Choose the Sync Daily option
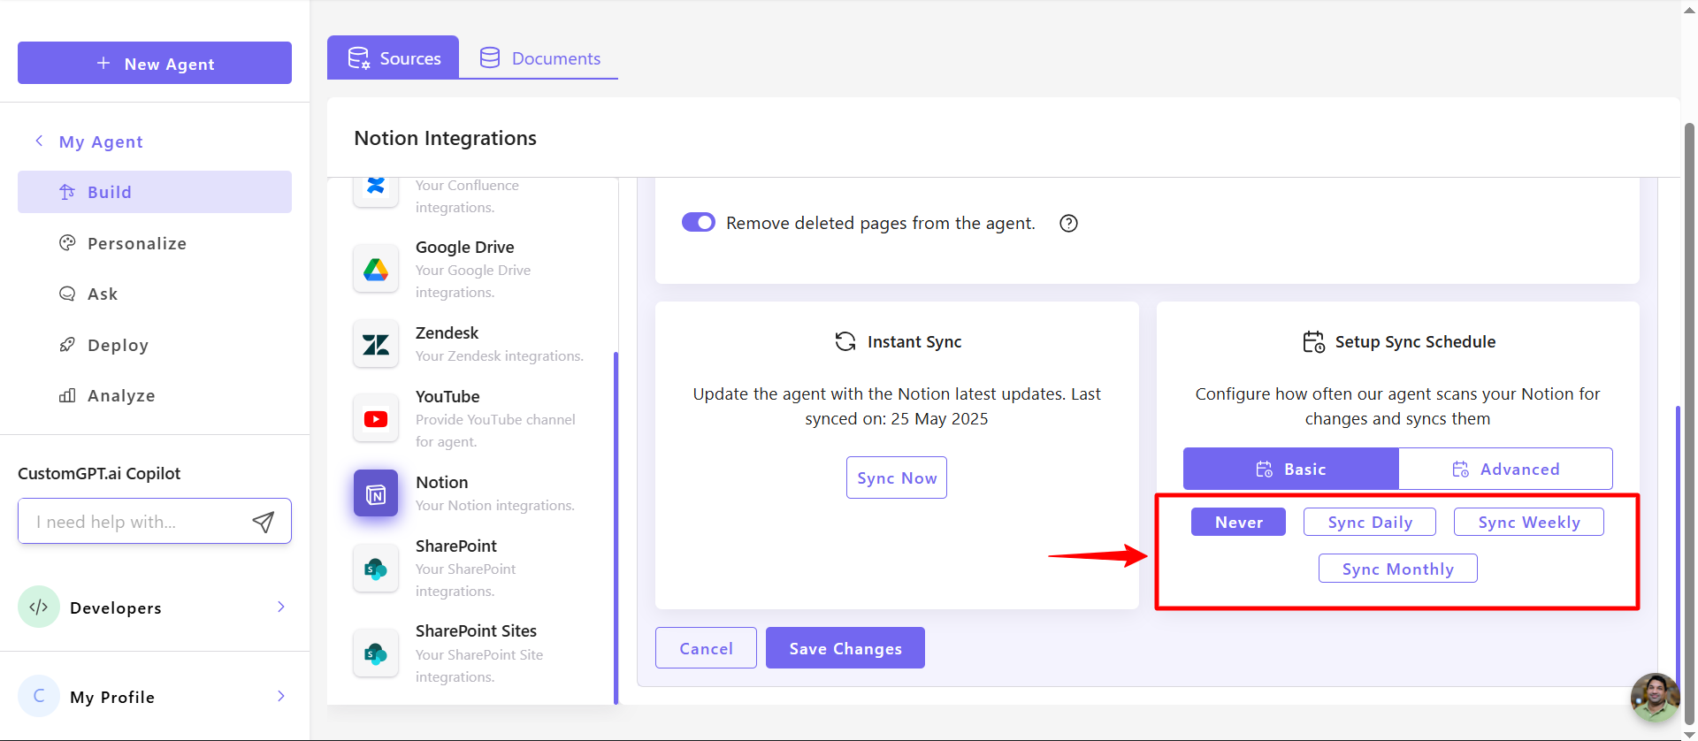The height and width of the screenshot is (741, 1698). [1370, 522]
